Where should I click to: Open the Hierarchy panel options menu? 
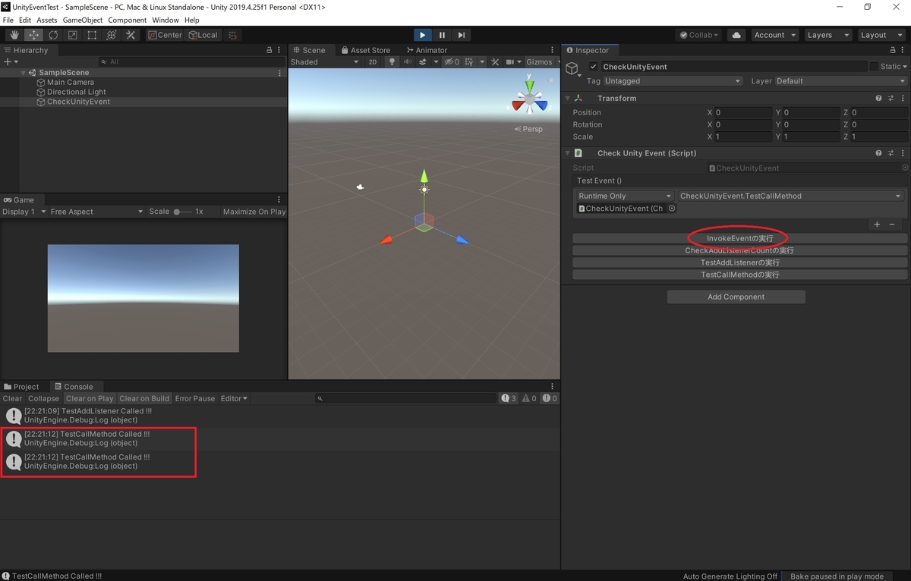[x=279, y=50]
